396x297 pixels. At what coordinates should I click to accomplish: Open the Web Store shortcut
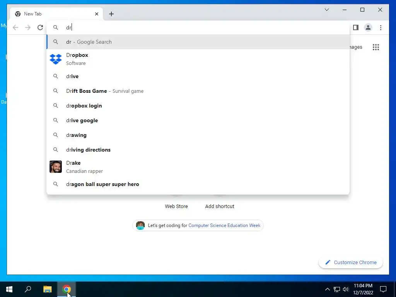176,207
